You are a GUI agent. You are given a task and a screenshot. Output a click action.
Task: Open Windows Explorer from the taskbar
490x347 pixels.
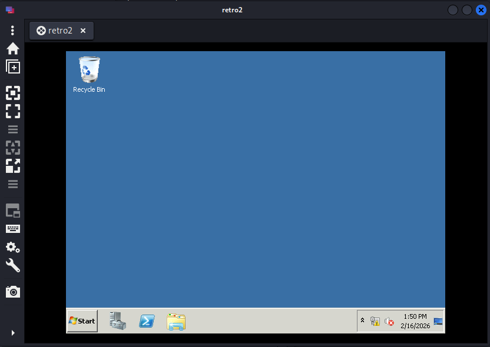click(x=176, y=321)
